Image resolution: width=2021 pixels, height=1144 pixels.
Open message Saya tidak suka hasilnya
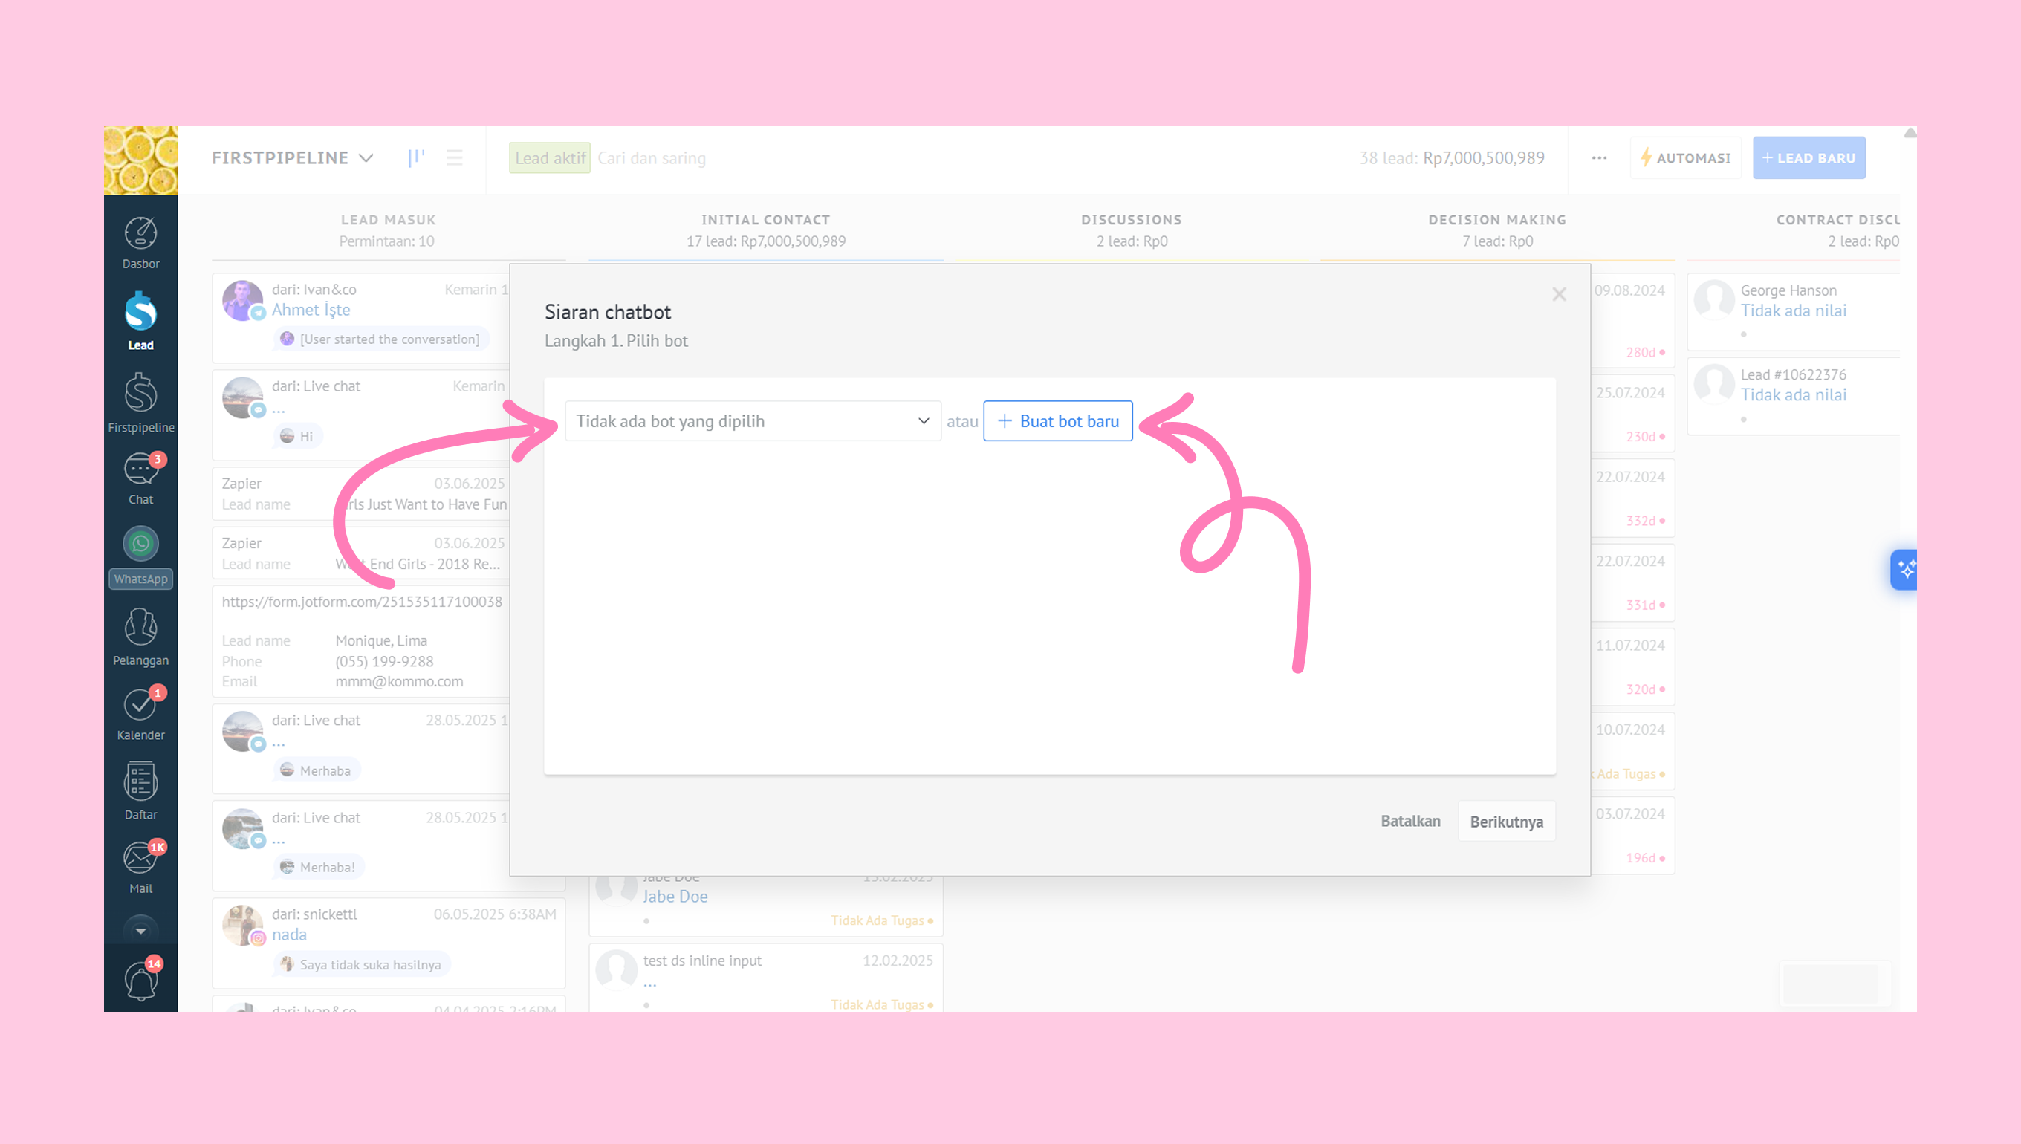point(363,965)
